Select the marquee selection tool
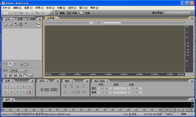 tap(11, 13)
